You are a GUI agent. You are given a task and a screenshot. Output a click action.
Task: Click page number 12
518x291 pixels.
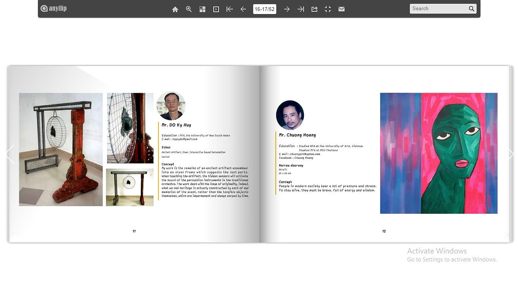click(384, 231)
